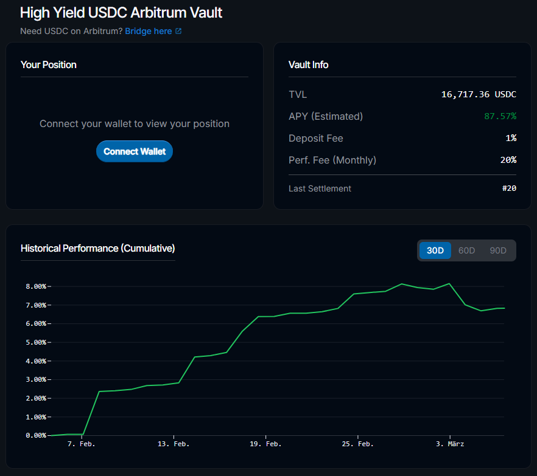537x476 pixels.
Task: Click the 6.00% y-axis label
Action: coord(36,323)
